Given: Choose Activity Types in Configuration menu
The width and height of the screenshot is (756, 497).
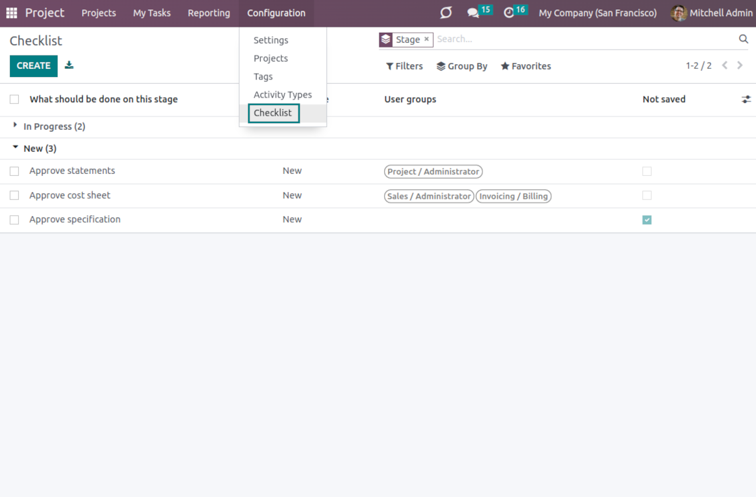Looking at the screenshot, I should (x=282, y=94).
